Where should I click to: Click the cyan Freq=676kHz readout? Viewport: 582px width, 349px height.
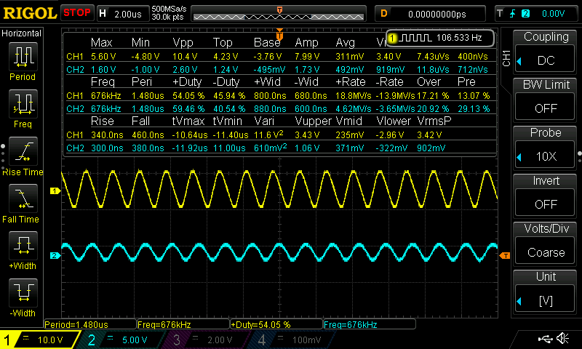coord(370,324)
